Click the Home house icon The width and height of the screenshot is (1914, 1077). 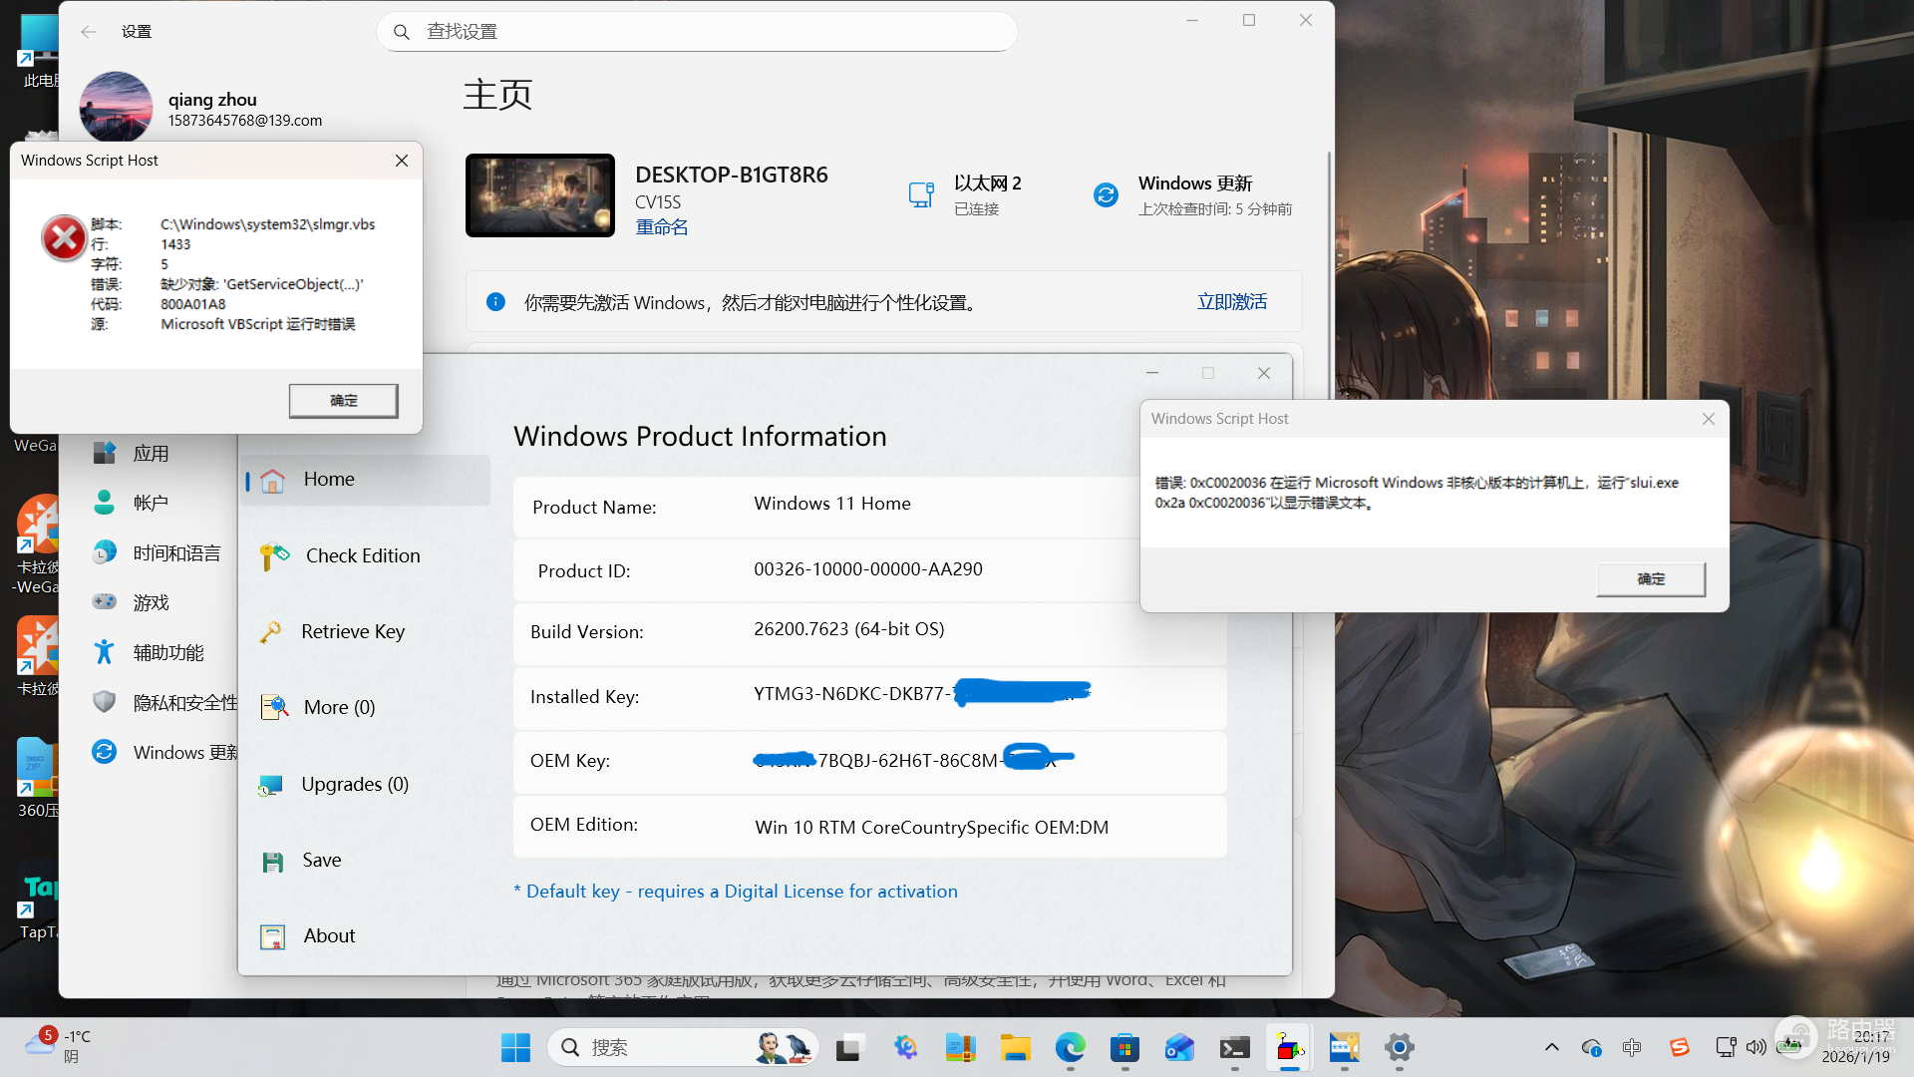click(272, 481)
